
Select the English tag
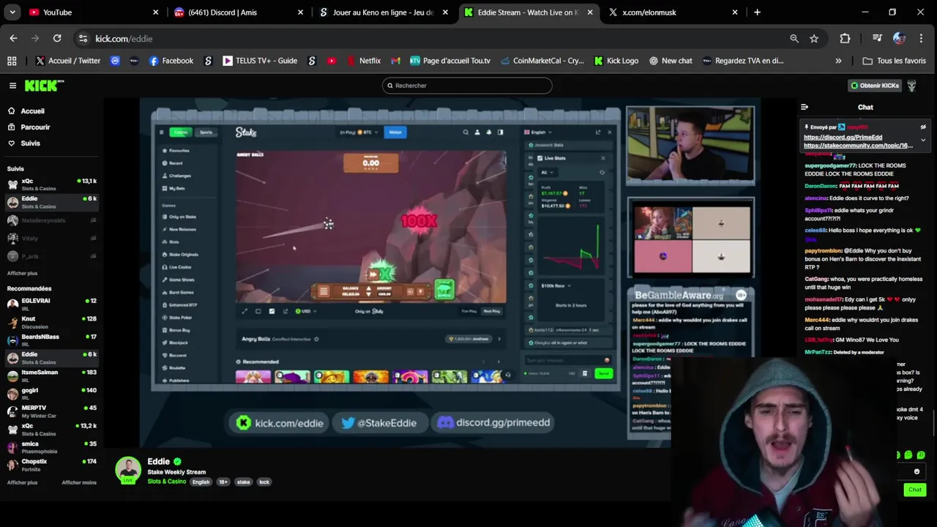[x=201, y=482]
